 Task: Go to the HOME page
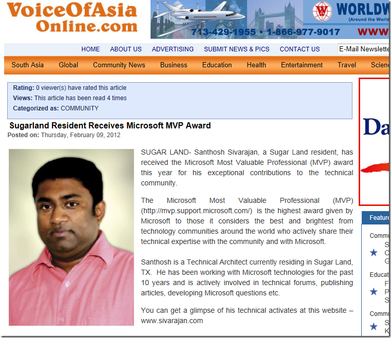point(90,49)
